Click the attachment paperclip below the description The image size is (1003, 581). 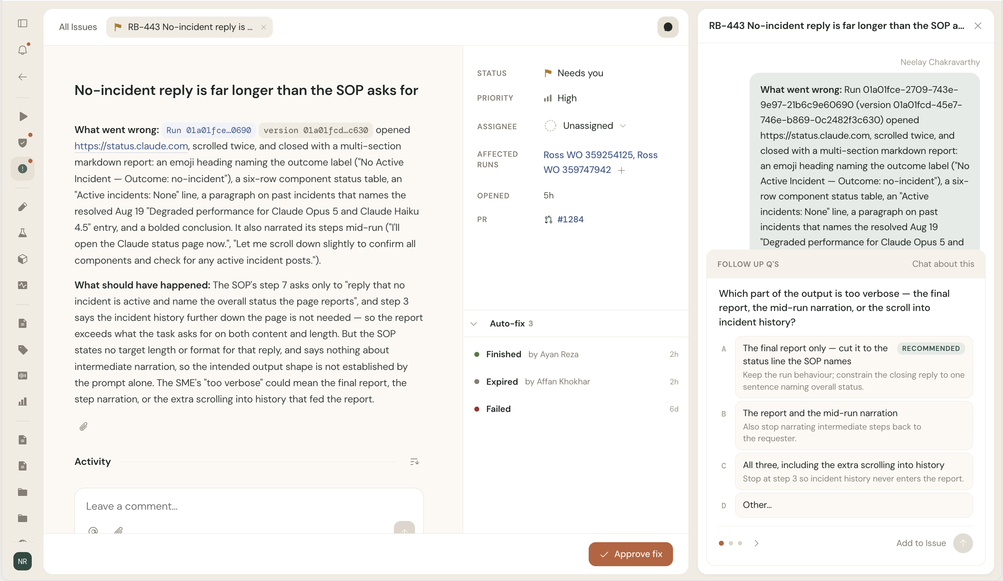83,427
